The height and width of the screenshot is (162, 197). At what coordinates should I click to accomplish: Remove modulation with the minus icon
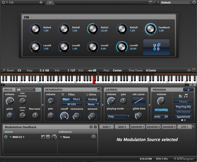pyautogui.click(x=95, y=127)
